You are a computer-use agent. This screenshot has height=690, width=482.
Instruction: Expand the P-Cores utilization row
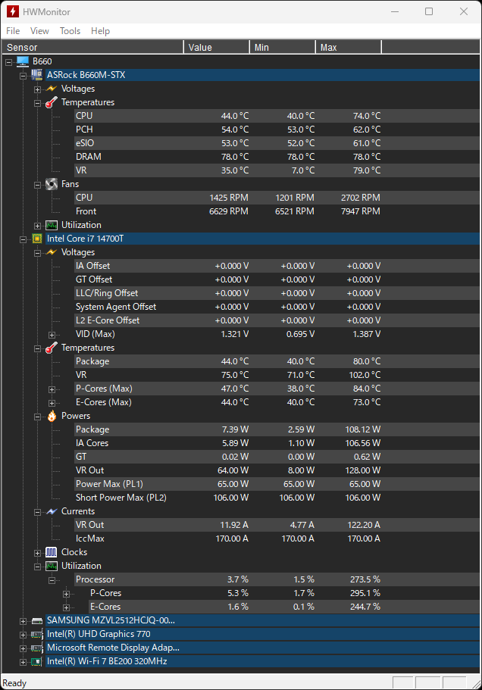click(66, 594)
